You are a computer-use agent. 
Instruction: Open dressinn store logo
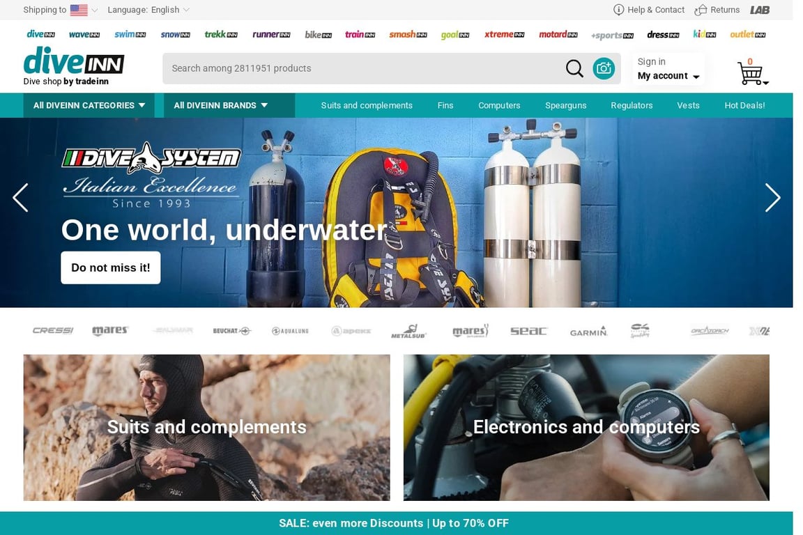coord(663,35)
